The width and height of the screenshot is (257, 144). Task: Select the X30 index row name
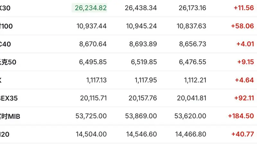(5, 8)
